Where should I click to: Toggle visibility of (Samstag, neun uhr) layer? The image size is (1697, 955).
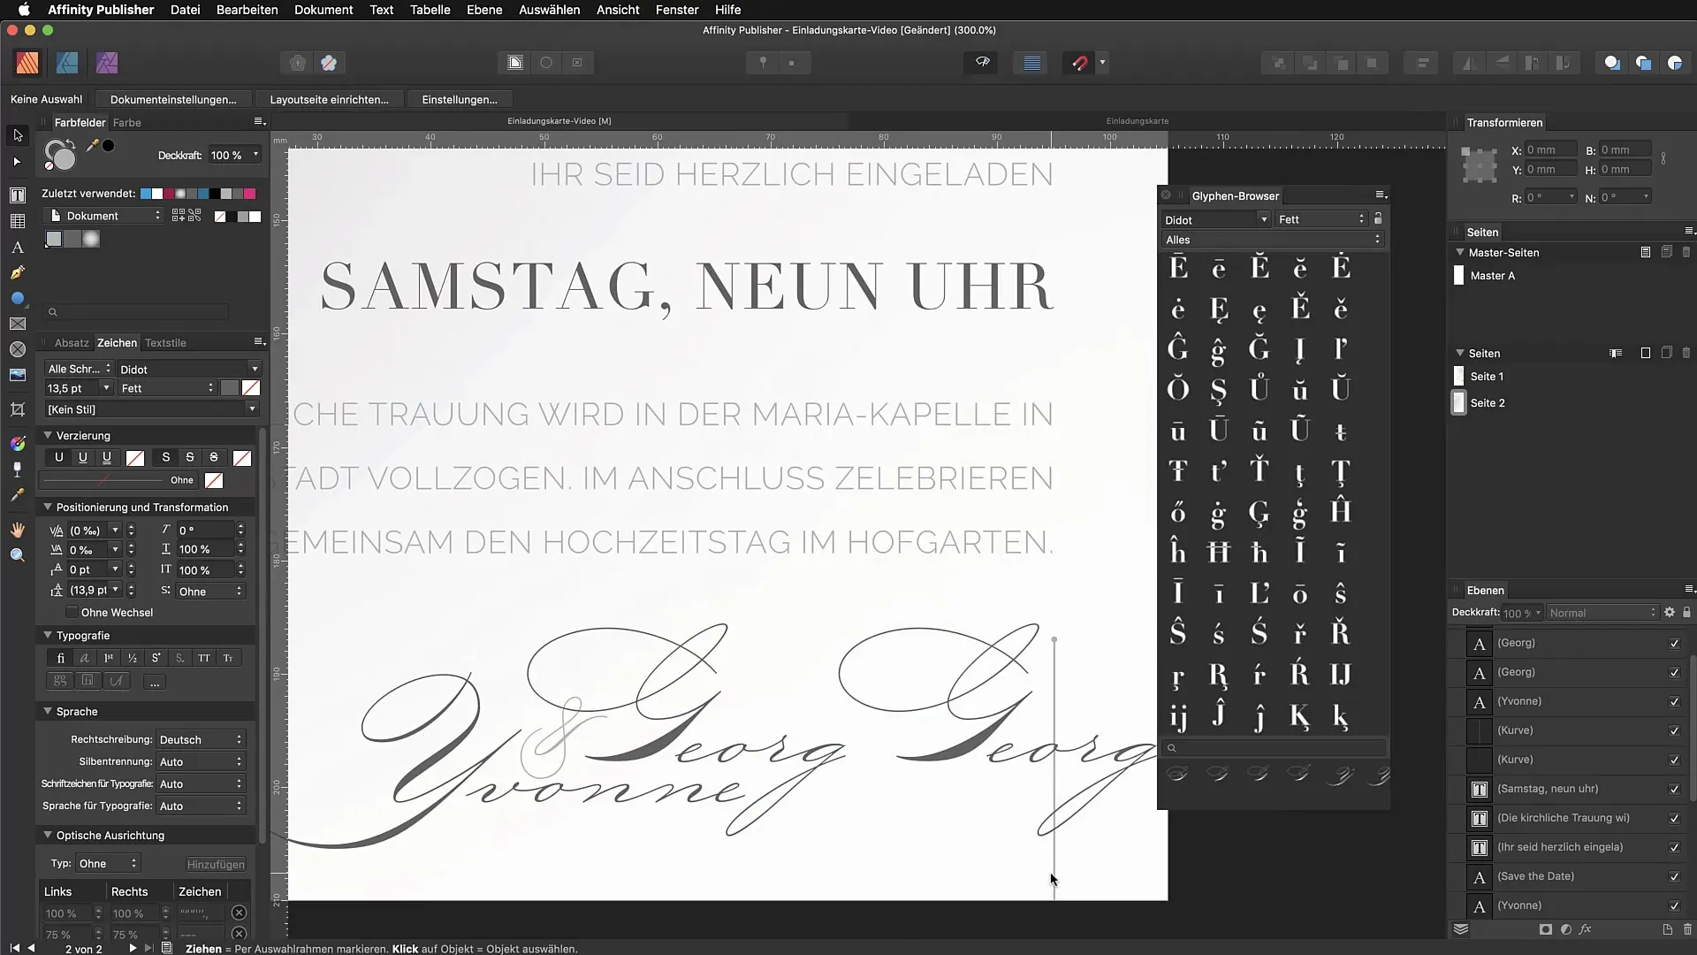click(1674, 790)
